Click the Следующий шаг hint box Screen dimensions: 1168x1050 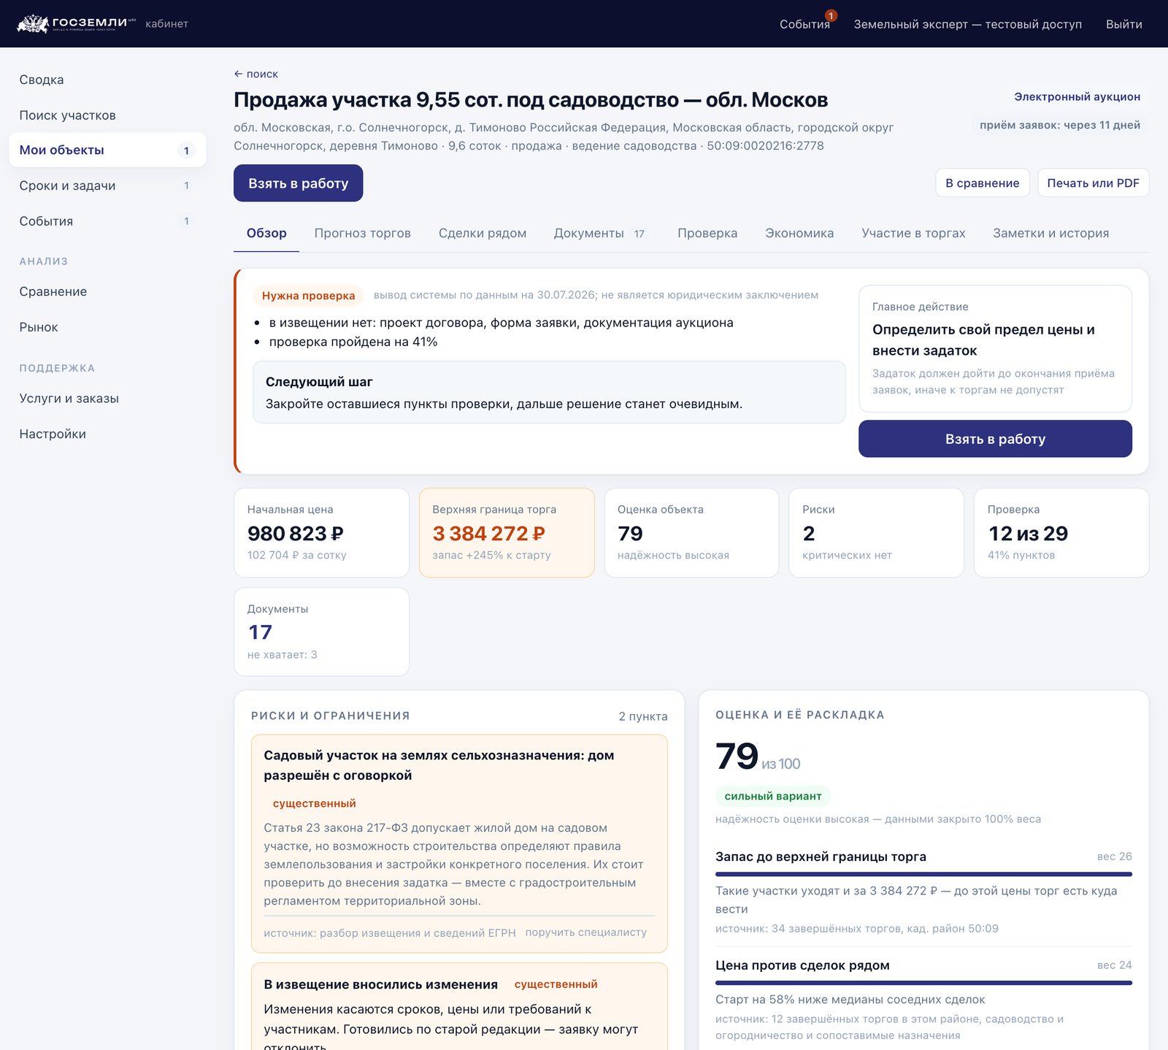pos(549,392)
